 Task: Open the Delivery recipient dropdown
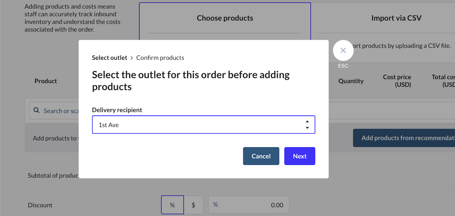tap(203, 125)
